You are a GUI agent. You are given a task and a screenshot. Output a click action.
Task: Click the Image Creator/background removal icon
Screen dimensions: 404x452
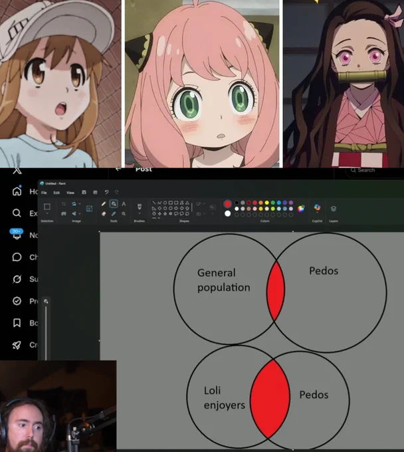point(89,209)
